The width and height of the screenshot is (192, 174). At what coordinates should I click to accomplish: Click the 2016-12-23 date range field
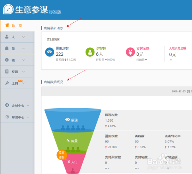(x=182, y=91)
